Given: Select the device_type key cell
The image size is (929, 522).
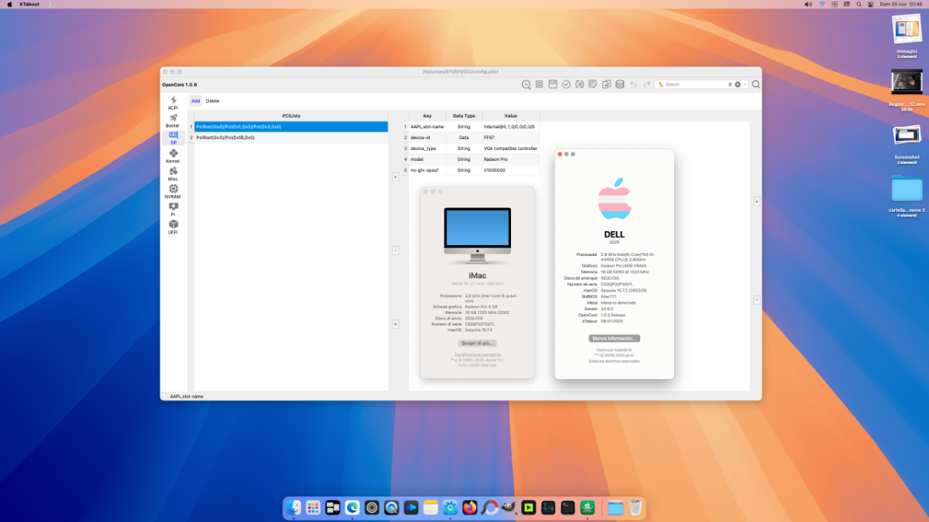Looking at the screenshot, I should click(427, 148).
